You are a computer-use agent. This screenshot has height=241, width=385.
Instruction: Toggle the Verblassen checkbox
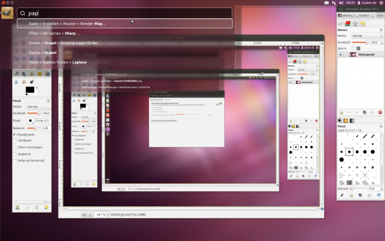point(16,140)
